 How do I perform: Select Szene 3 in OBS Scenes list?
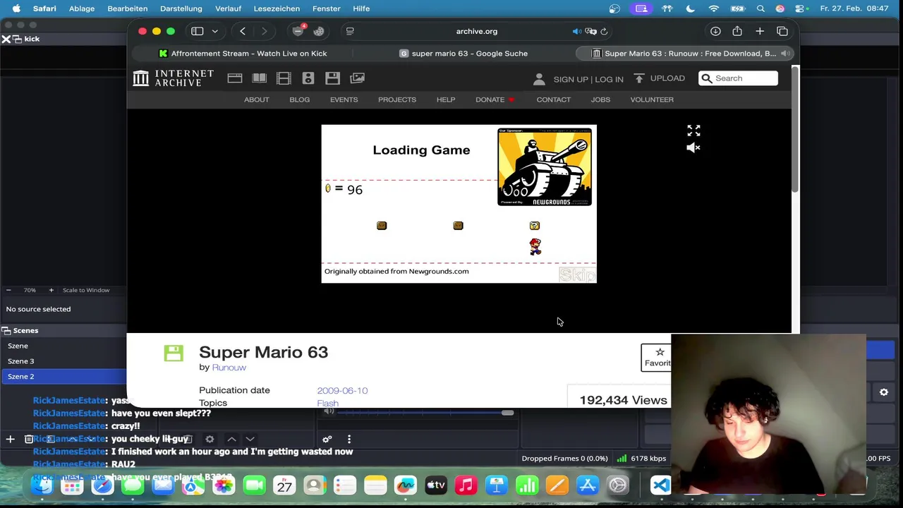63,361
